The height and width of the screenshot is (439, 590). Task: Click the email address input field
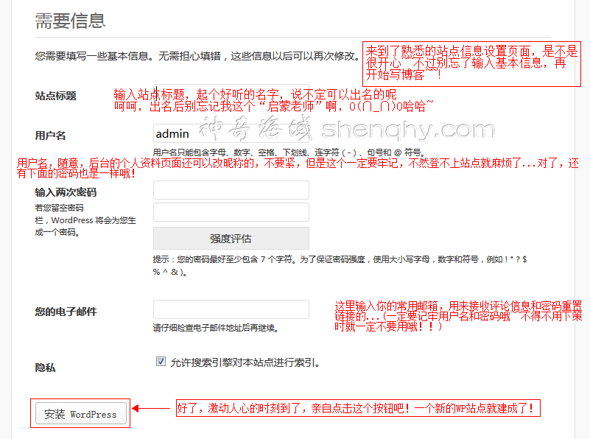231,310
